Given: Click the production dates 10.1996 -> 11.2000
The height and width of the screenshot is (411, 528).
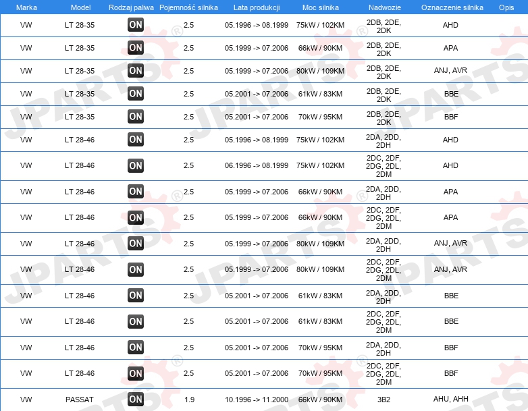Looking at the screenshot, I should tap(257, 400).
